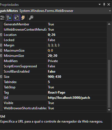Expand the Size property
Screen dimensions: 112x130
[1, 77]
